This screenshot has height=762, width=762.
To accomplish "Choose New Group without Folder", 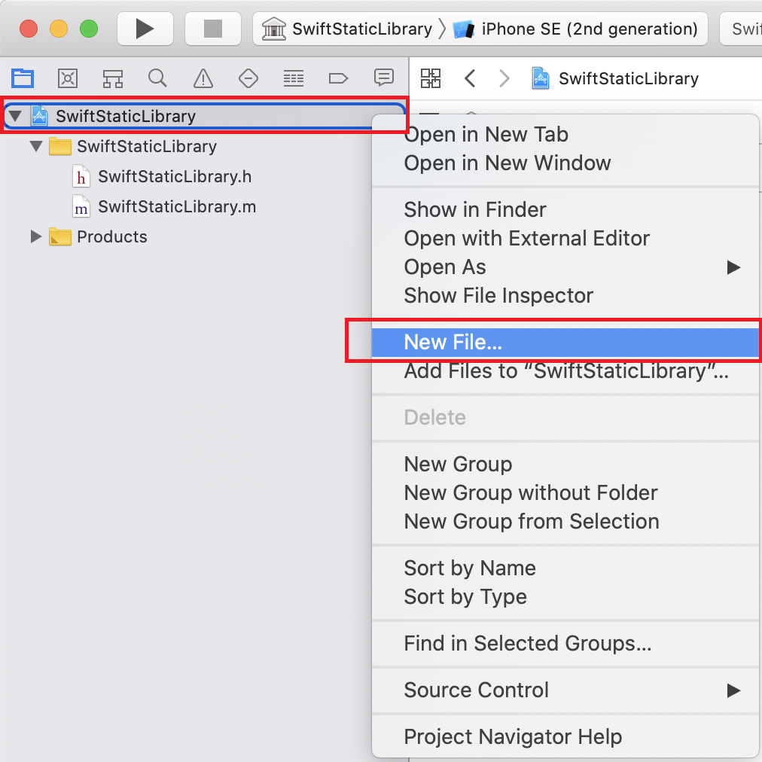I will coord(565,493).
